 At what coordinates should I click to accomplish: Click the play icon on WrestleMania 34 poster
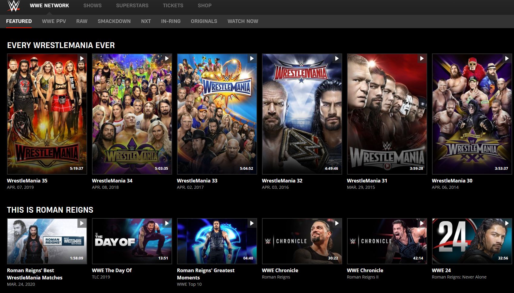point(167,59)
